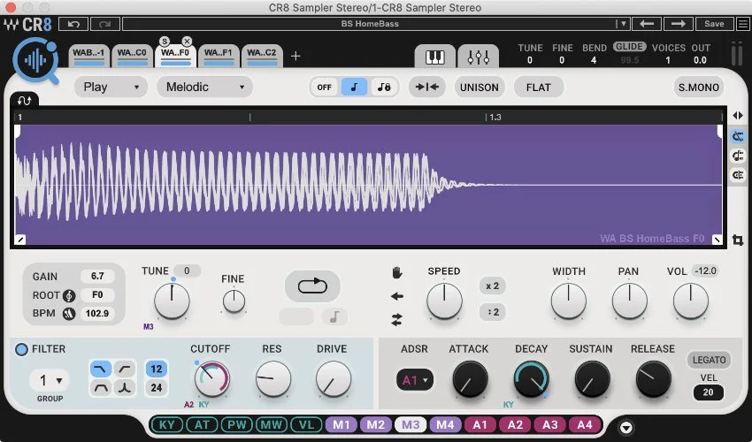Click the SPEED knob

click(444, 301)
